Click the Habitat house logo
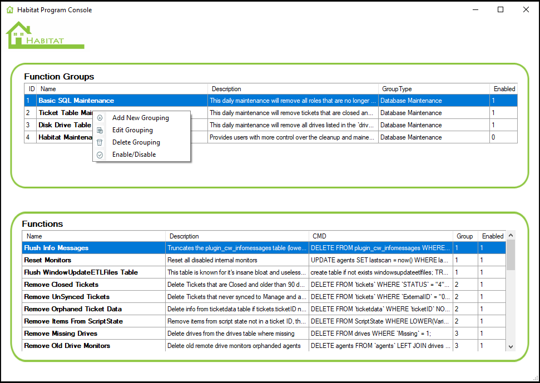This screenshot has height=383, width=540. coord(43,36)
